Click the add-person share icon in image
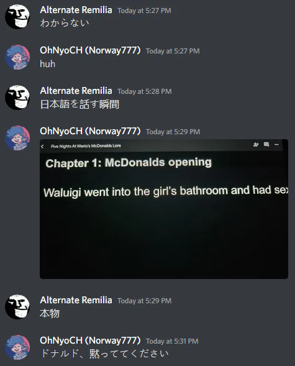This screenshot has width=295, height=366. [256, 145]
